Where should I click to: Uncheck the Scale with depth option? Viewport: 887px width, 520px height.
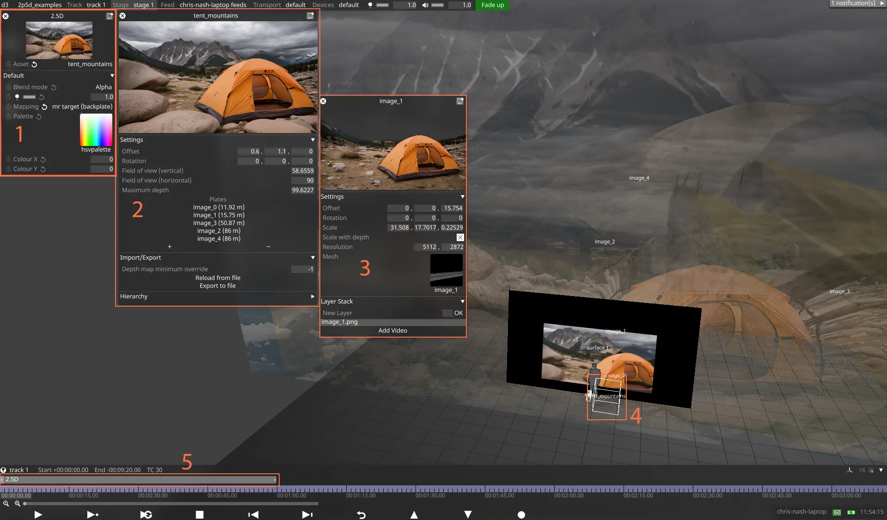coord(459,237)
